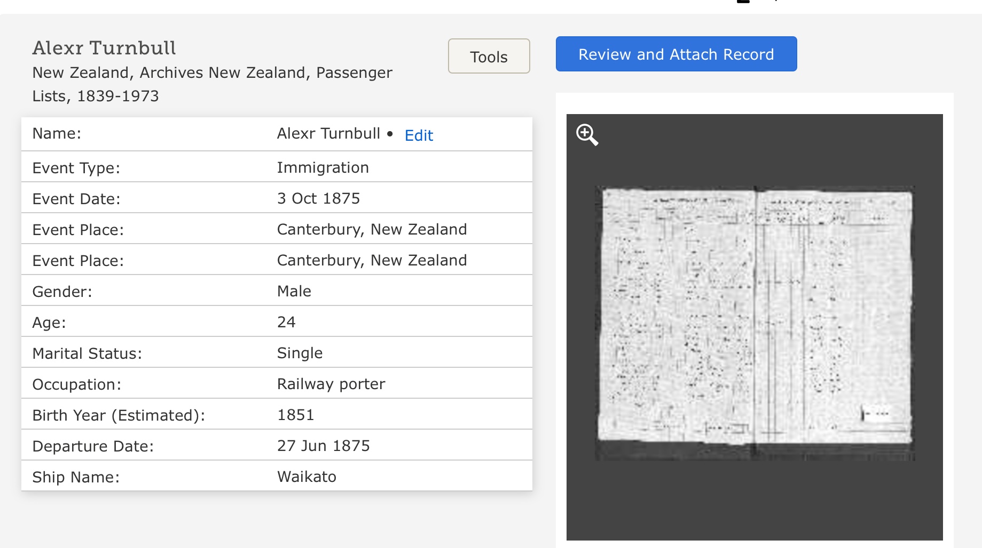Viewport: 982px width, 548px height.
Task: Click the Occupation field label
Action: tap(77, 384)
